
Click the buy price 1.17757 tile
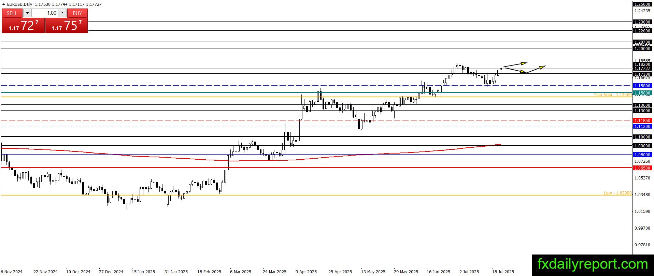(x=67, y=26)
